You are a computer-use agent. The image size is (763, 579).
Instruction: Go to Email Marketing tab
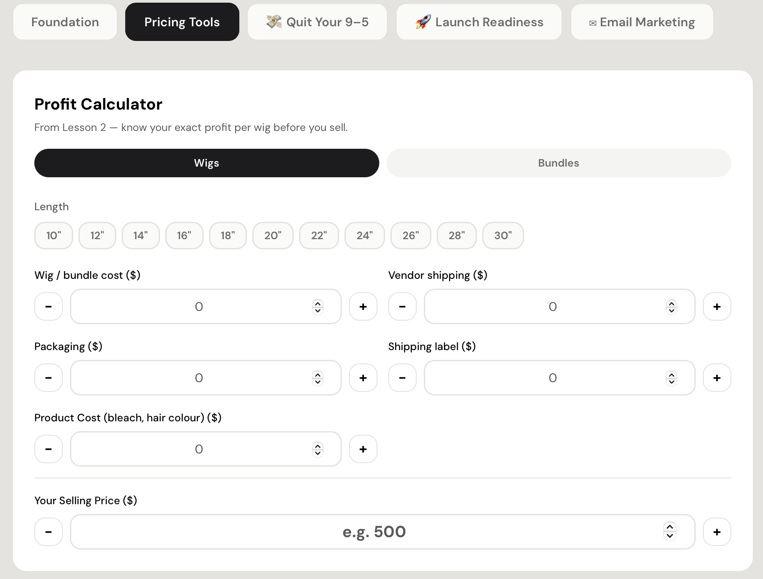[642, 22]
